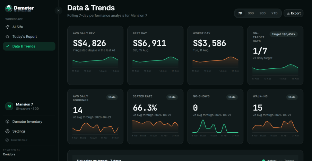This screenshot has height=161, width=312.
Task: Click the AI Sifu sparkle icon
Action: point(7,27)
